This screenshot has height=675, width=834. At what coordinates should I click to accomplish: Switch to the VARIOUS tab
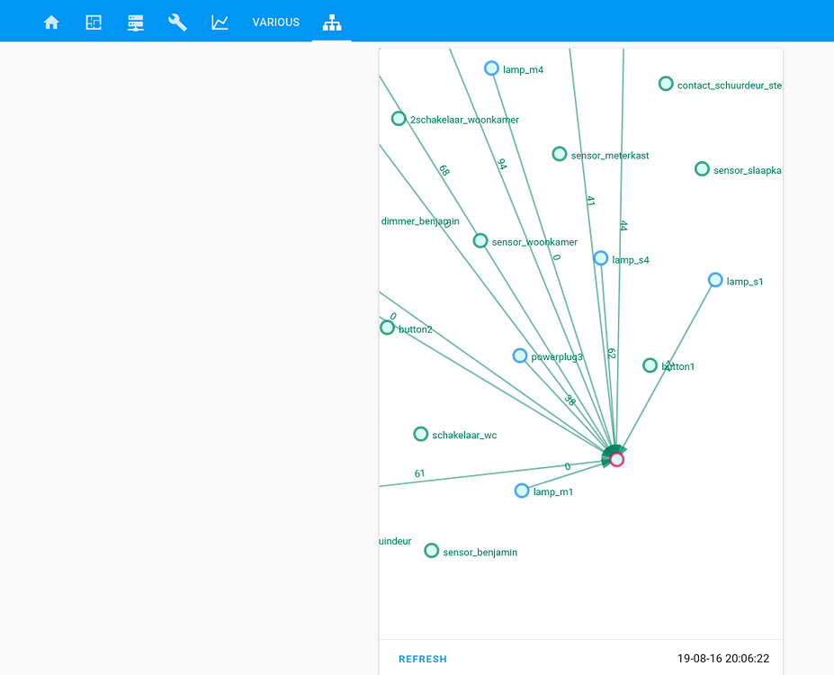click(x=275, y=22)
